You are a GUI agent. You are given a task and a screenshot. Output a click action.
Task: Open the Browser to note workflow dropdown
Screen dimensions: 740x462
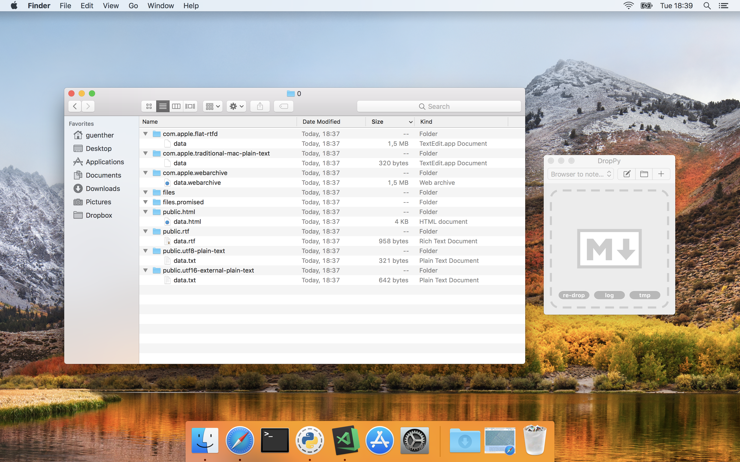tap(580, 174)
